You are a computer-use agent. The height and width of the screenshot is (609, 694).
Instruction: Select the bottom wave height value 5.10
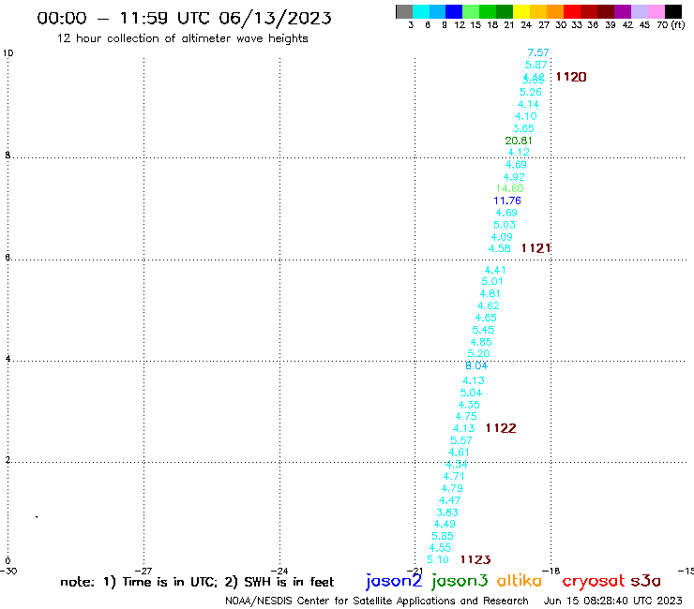438,559
